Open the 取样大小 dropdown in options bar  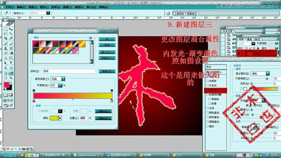pos(48,13)
